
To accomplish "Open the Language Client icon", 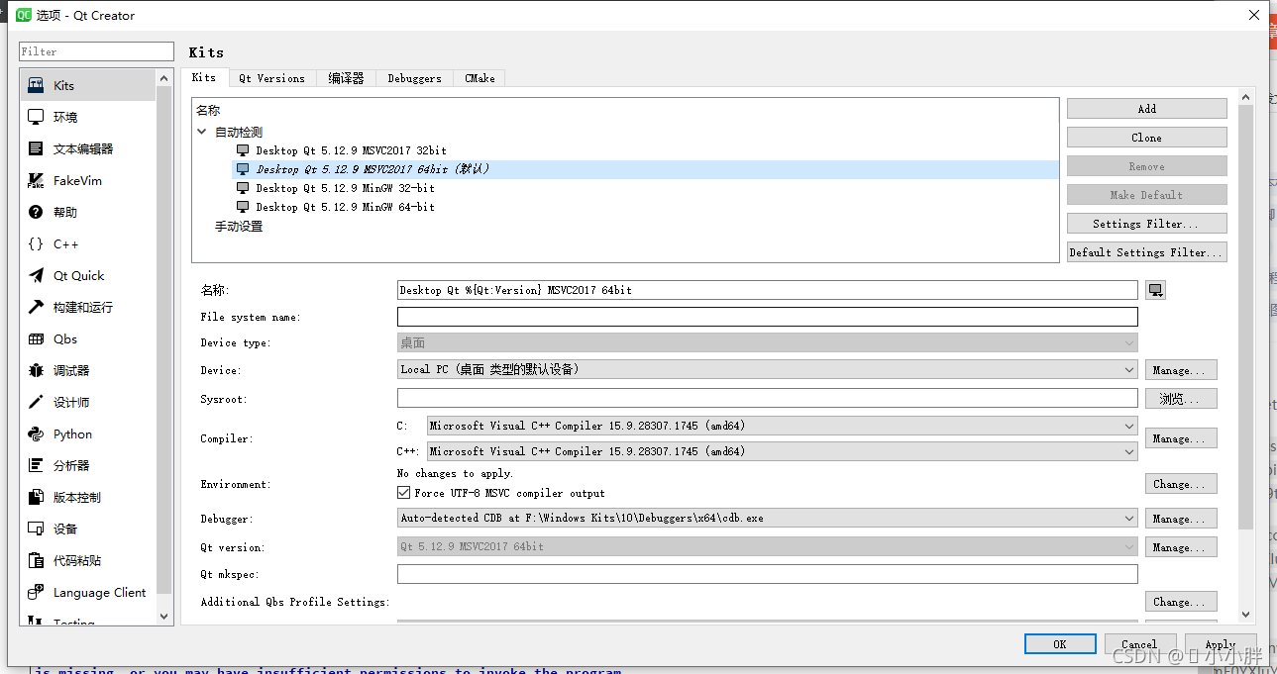I will [x=36, y=592].
